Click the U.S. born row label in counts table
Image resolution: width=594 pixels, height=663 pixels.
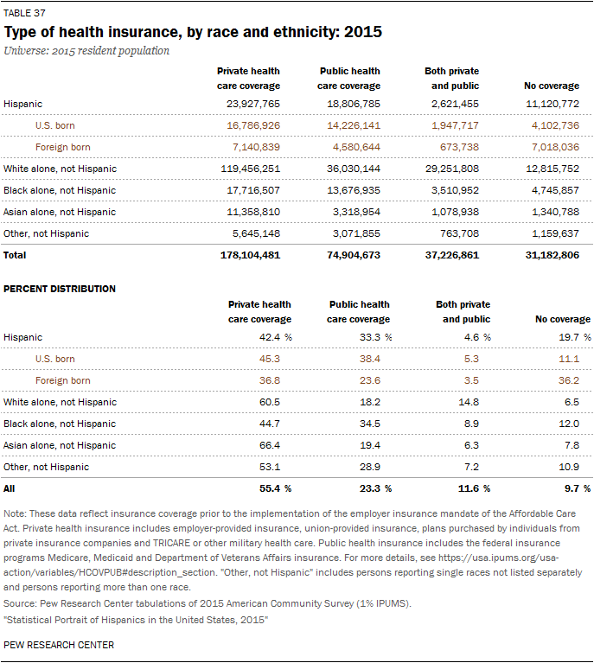55,125
